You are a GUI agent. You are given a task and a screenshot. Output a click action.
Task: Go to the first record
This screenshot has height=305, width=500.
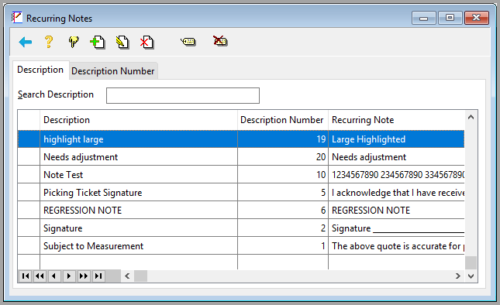(26, 276)
